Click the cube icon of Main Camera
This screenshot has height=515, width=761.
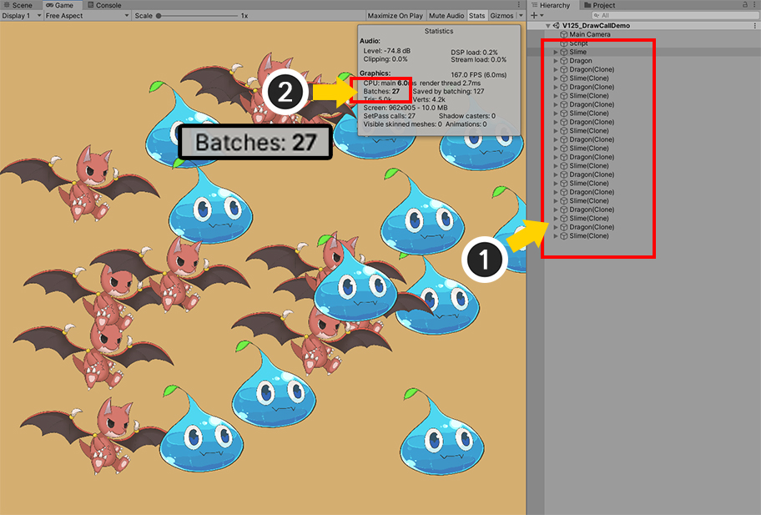[564, 34]
